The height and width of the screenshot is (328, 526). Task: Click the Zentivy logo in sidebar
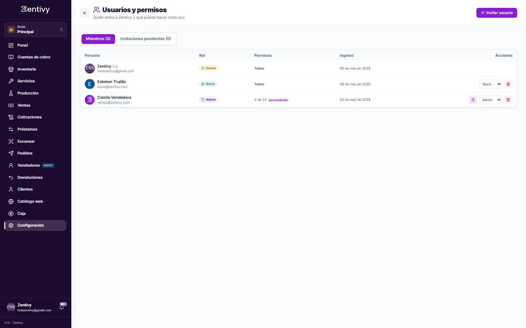pyautogui.click(x=36, y=10)
